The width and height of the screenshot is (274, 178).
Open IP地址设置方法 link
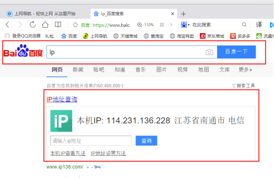pos(108,153)
